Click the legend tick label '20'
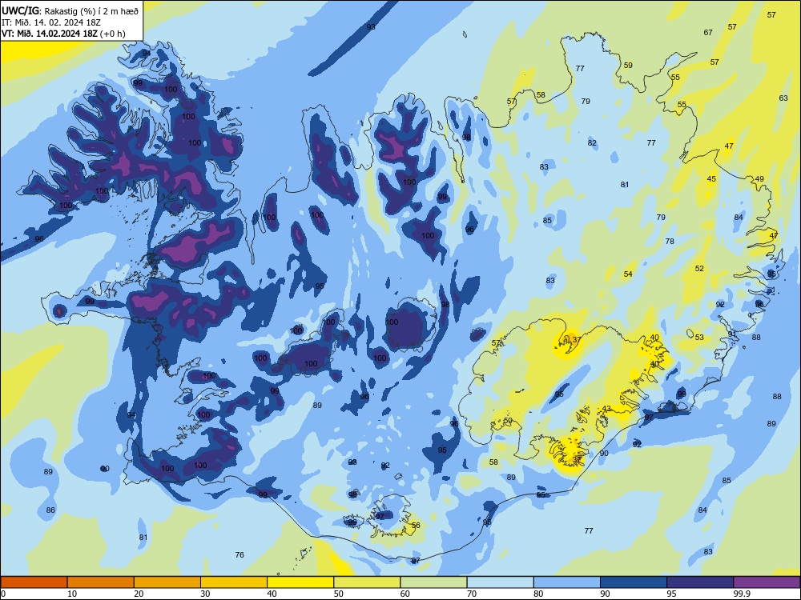Screen dimensions: 801x600 click(x=139, y=594)
